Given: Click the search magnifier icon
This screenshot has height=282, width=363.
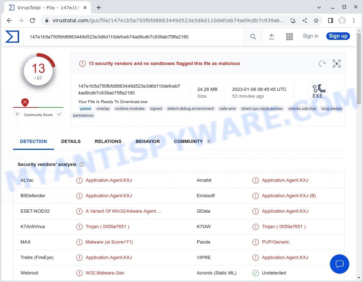Looking at the screenshot, I should click(253, 37).
